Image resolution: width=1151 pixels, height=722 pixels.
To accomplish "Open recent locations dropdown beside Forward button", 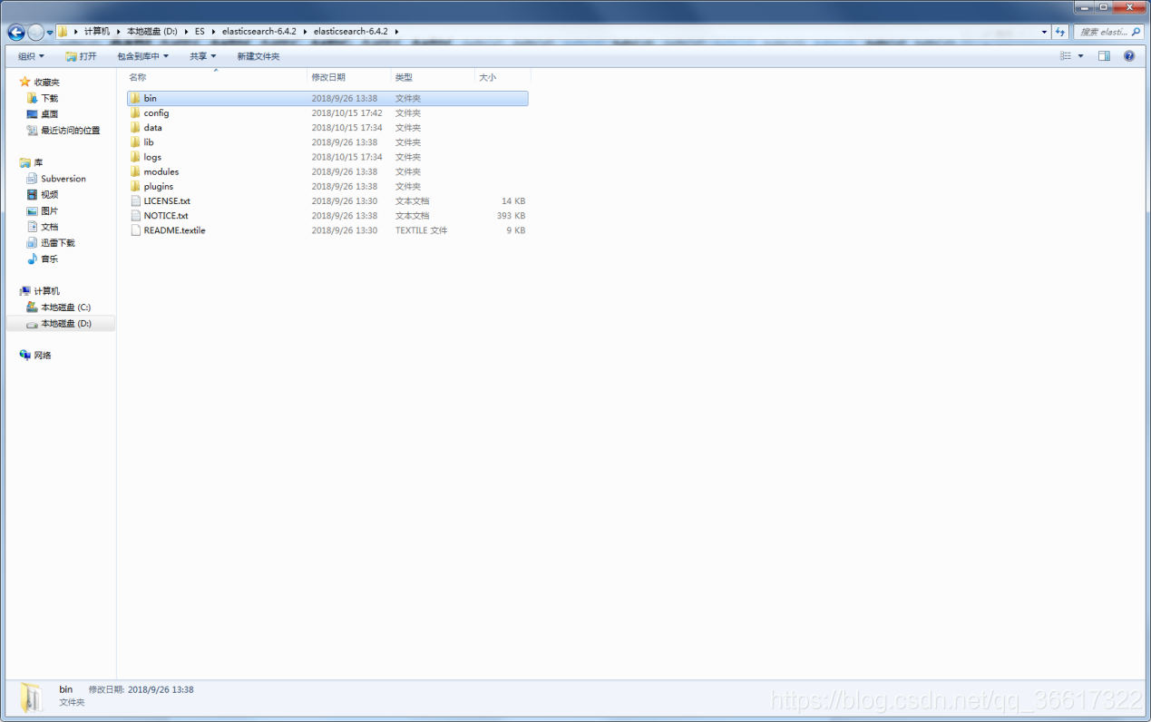I will 50,33.
